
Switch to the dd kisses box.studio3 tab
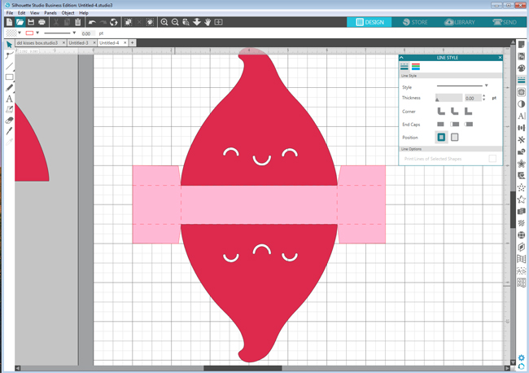(x=37, y=42)
